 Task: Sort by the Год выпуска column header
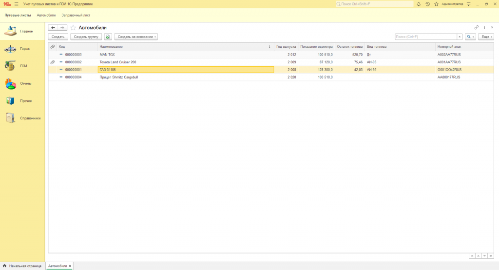pos(286,46)
